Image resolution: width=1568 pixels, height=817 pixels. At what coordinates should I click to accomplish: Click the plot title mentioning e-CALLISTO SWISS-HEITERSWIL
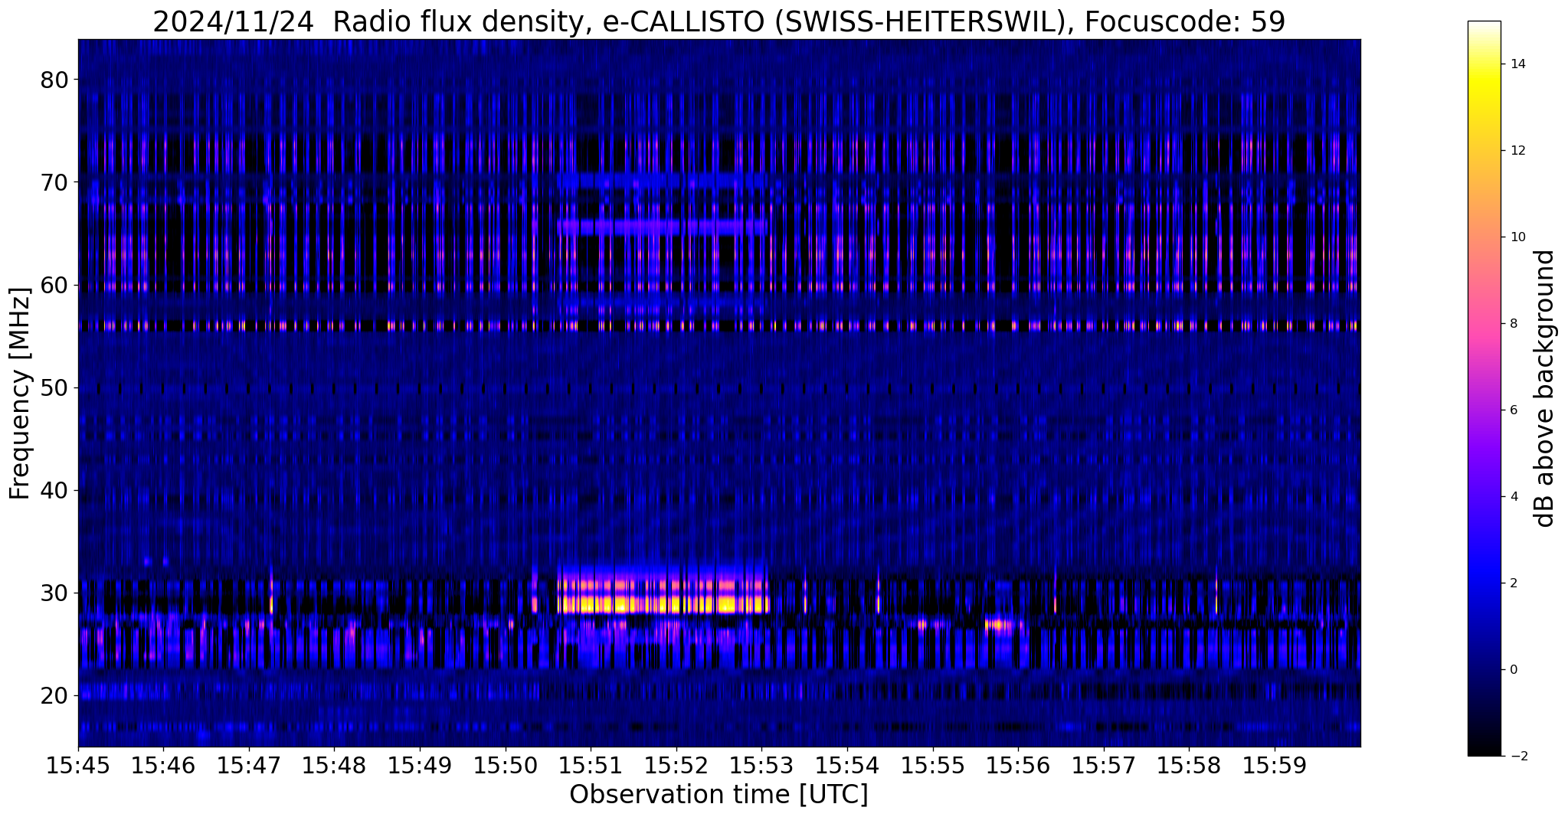719,21
